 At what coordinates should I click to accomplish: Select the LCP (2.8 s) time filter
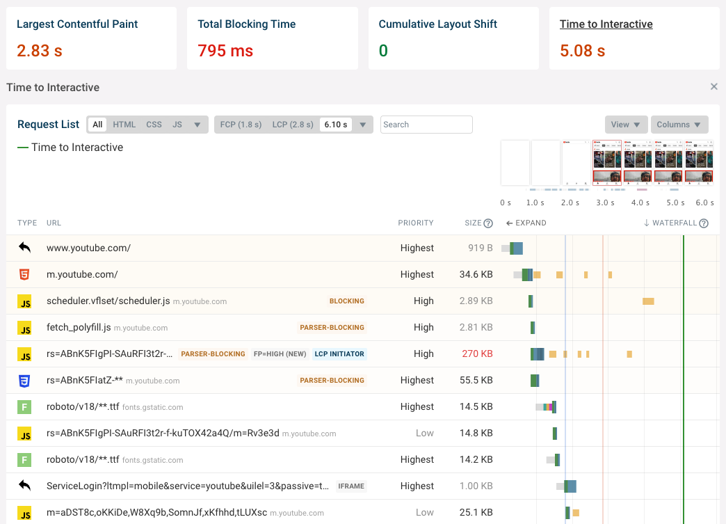pos(293,125)
